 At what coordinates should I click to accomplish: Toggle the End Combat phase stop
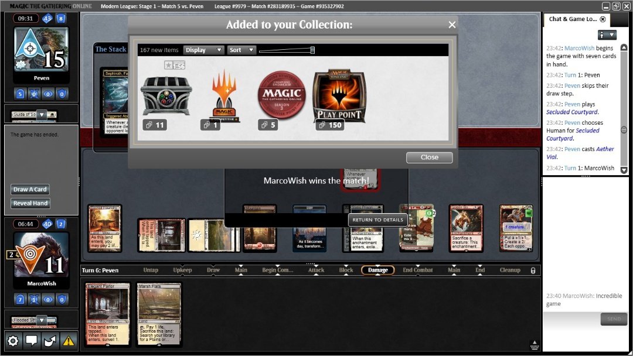(418, 270)
